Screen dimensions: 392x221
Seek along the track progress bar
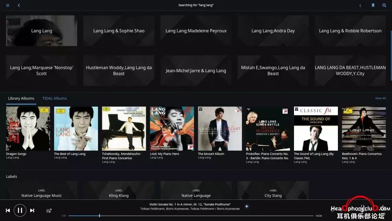pyautogui.click(x=191, y=216)
